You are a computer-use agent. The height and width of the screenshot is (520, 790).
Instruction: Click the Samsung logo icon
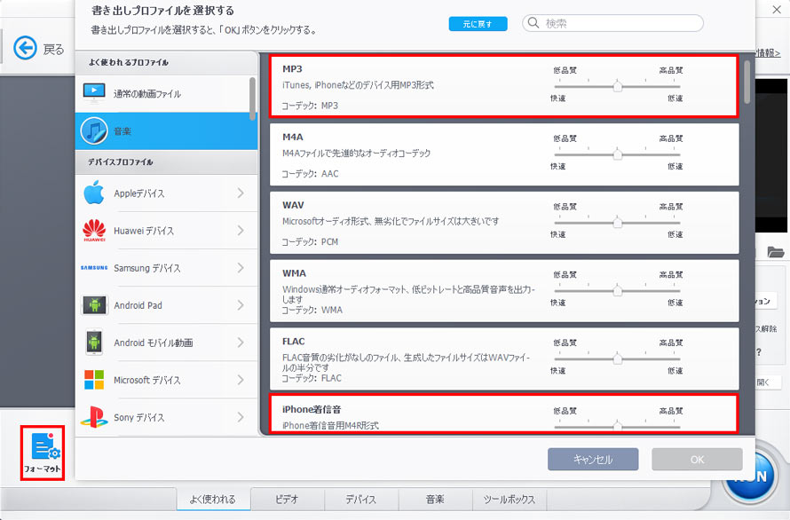click(x=94, y=268)
